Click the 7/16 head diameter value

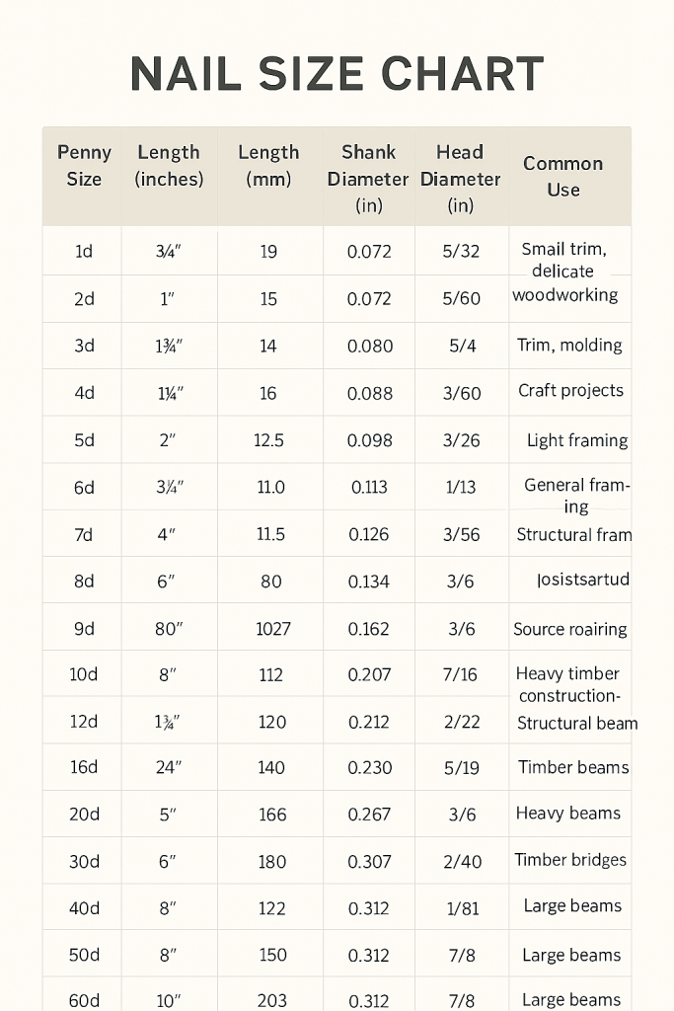(461, 675)
